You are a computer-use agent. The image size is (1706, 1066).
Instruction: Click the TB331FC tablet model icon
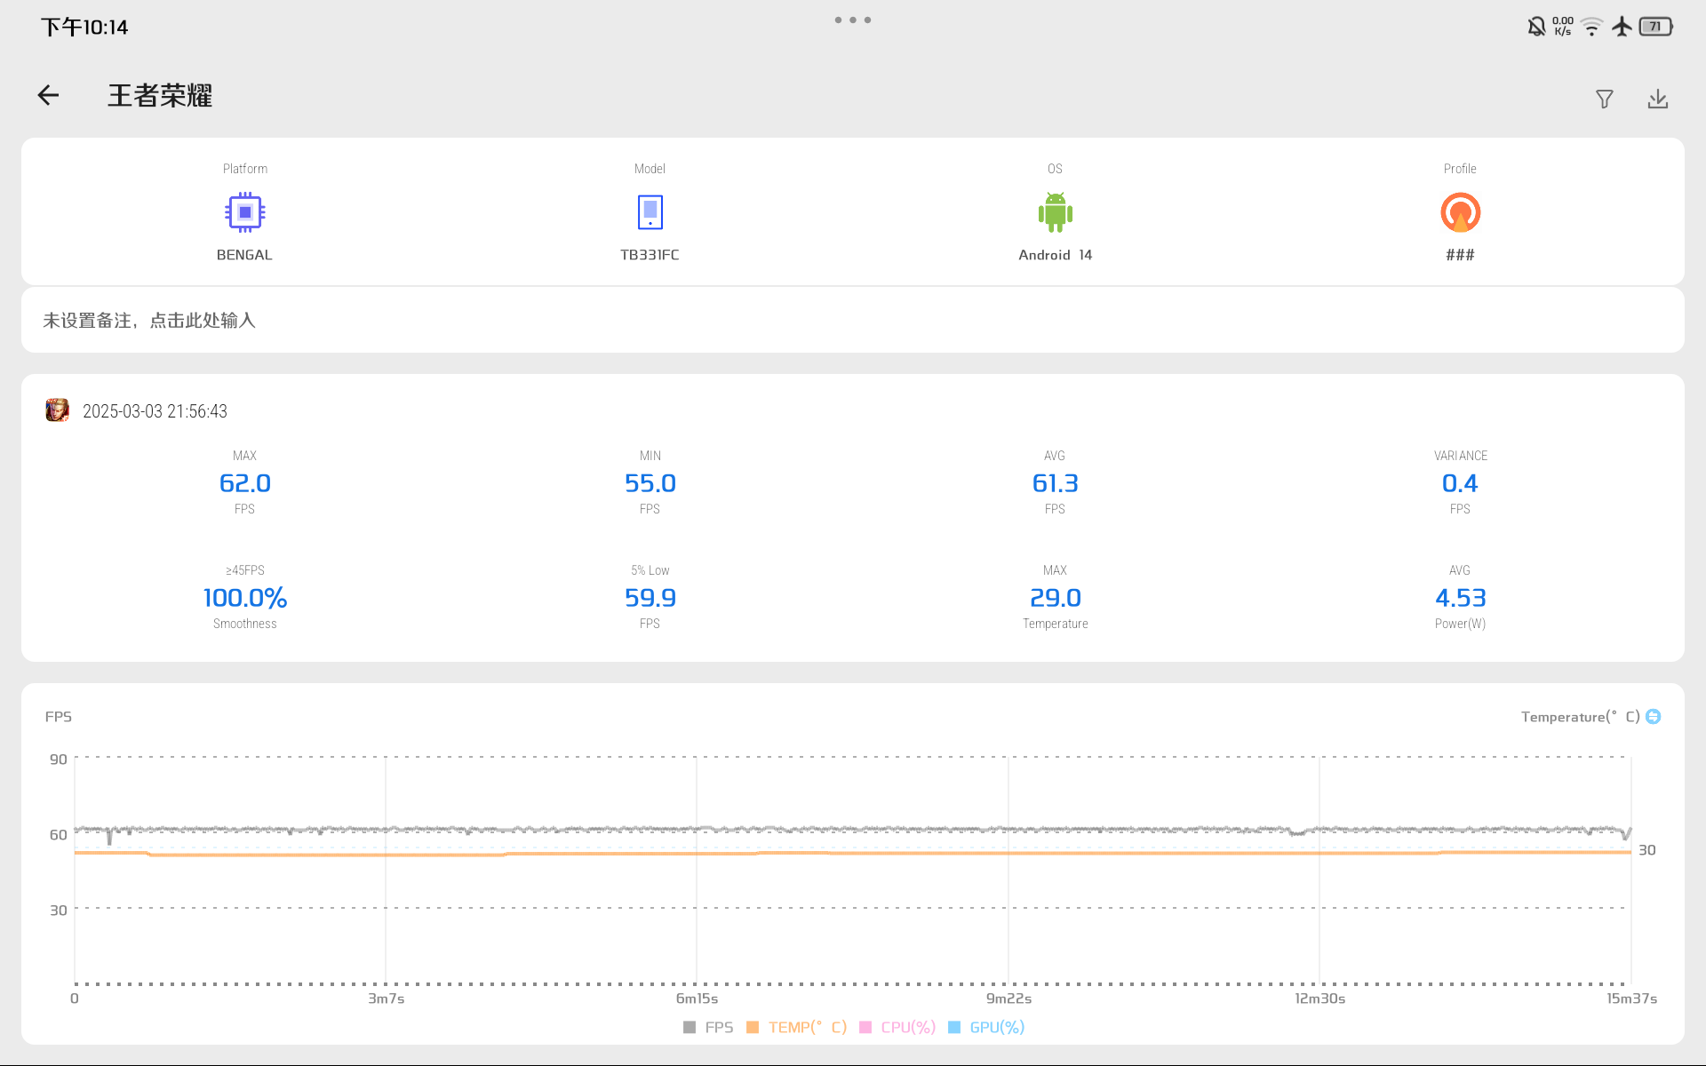(x=650, y=212)
